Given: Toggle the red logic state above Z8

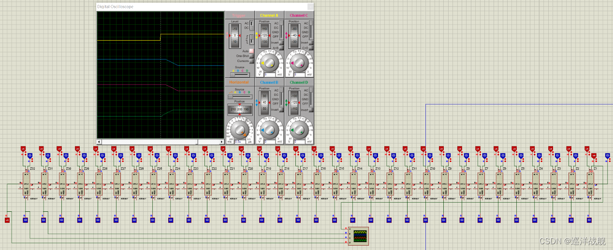Looking at the screenshot, I should click(459, 149).
